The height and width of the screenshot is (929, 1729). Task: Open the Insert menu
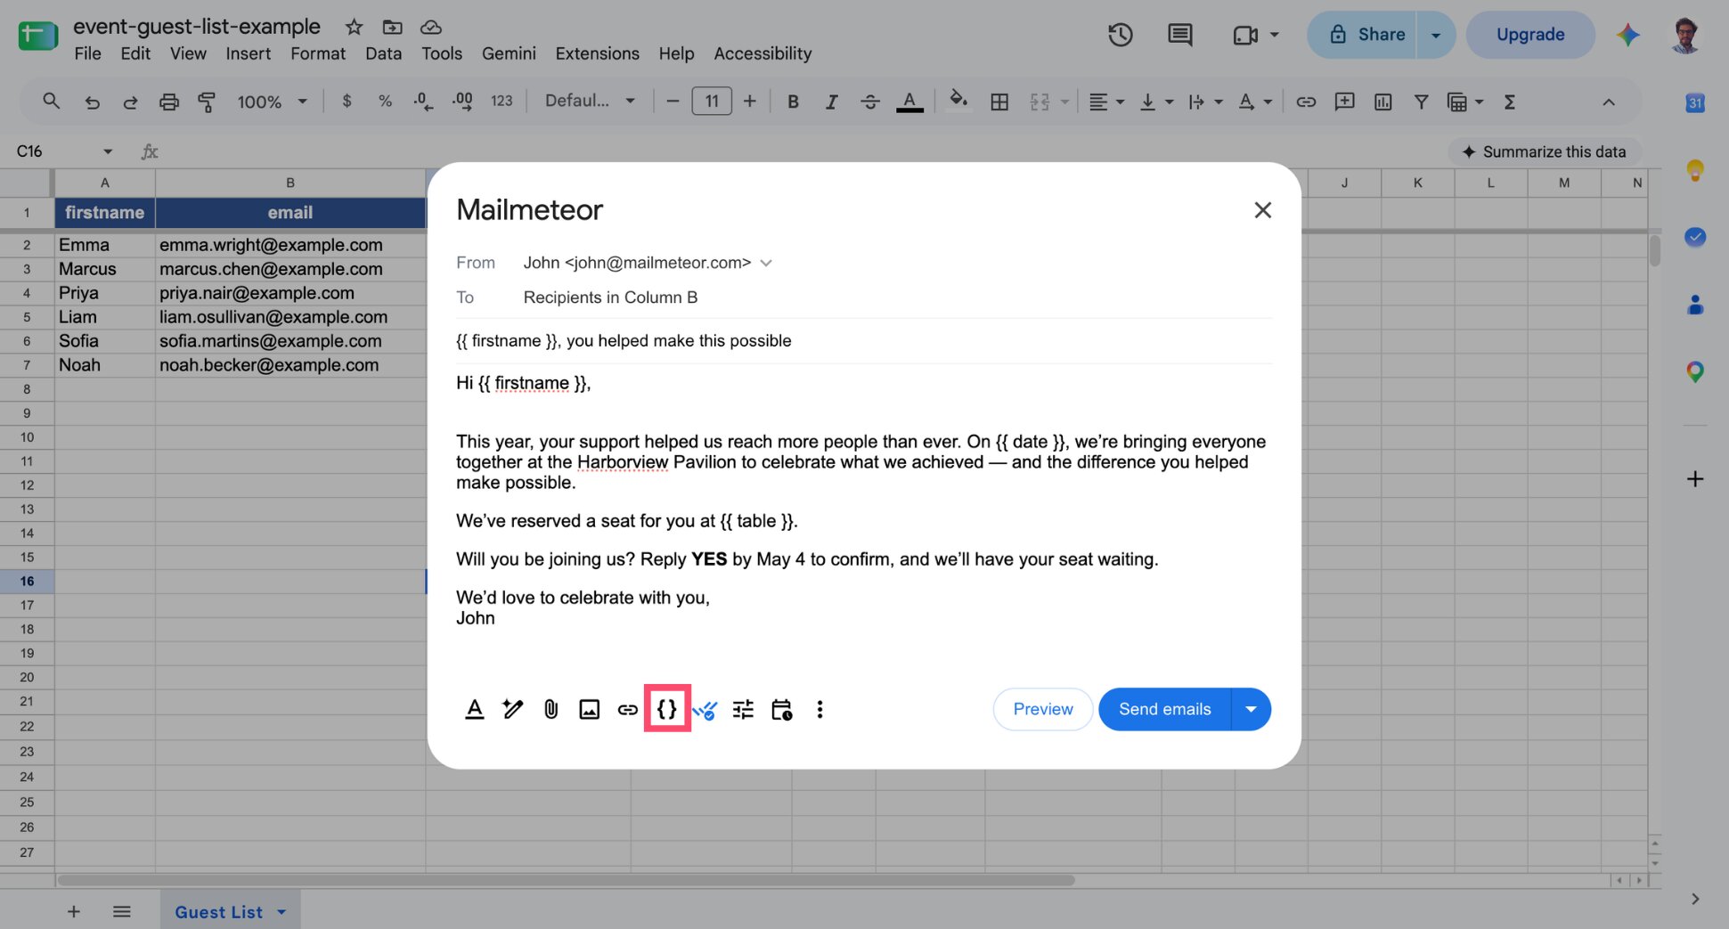(249, 53)
